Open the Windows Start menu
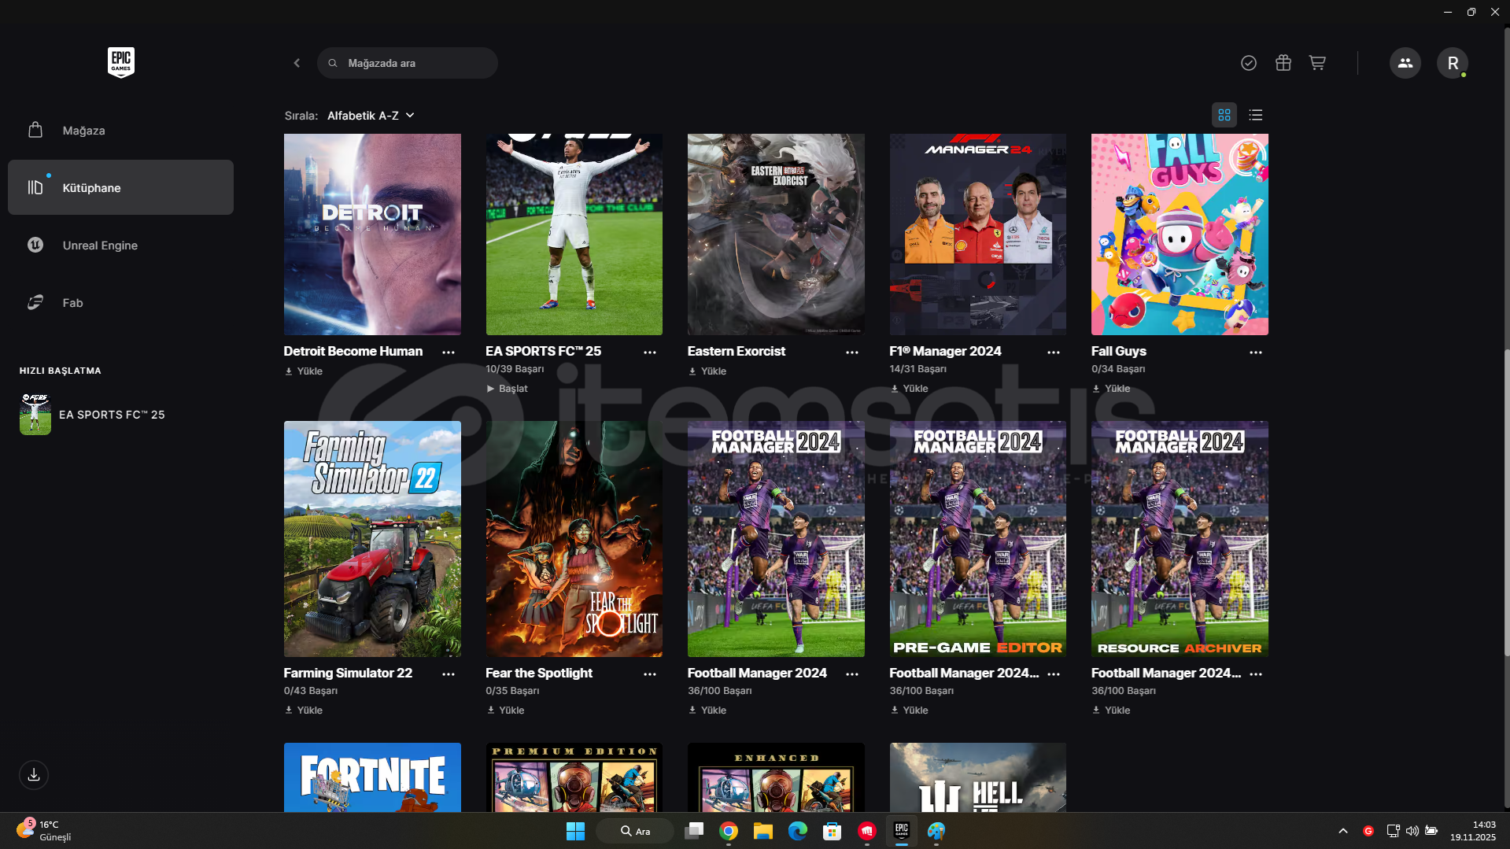The image size is (1510, 849). (x=575, y=831)
